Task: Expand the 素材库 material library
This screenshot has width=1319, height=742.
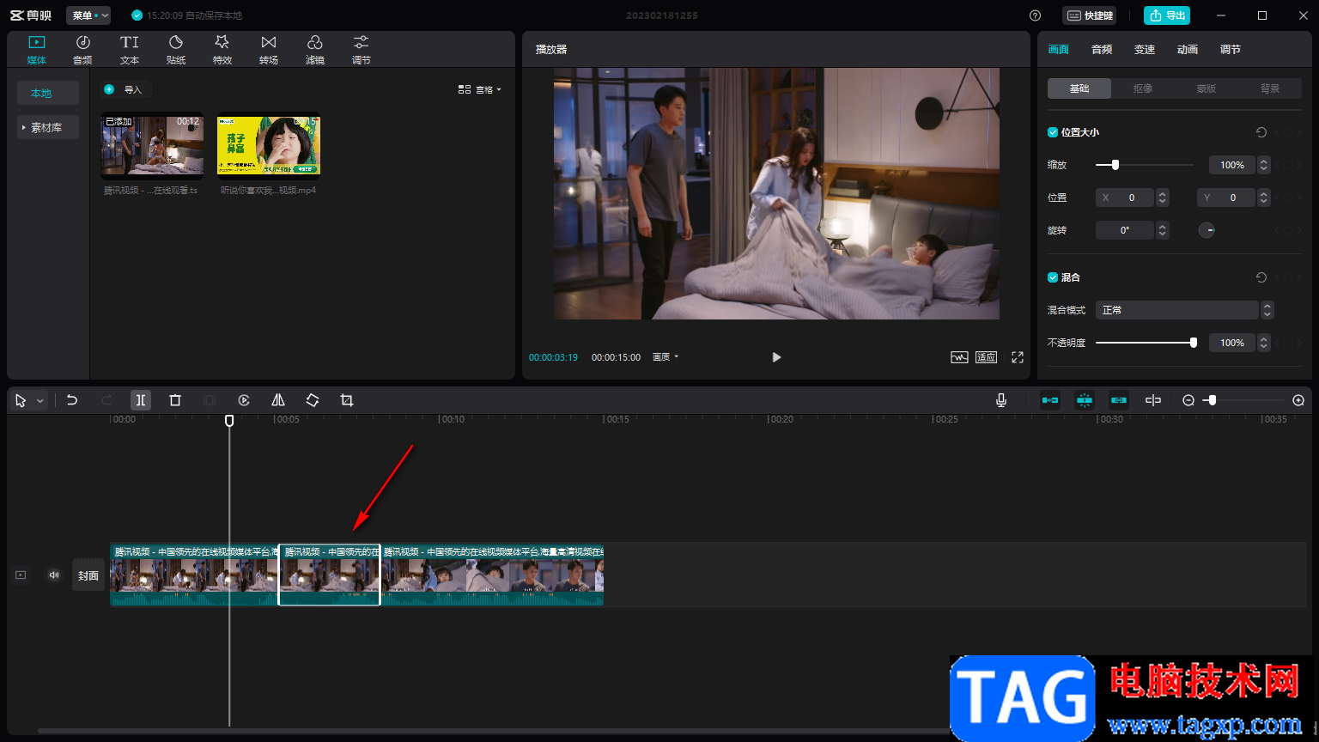Action: (48, 127)
